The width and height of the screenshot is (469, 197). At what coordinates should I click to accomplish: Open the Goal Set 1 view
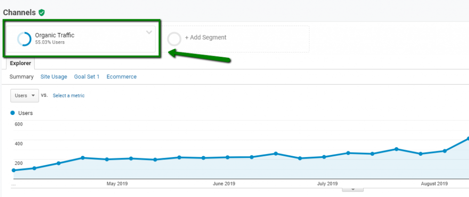pyautogui.click(x=87, y=77)
